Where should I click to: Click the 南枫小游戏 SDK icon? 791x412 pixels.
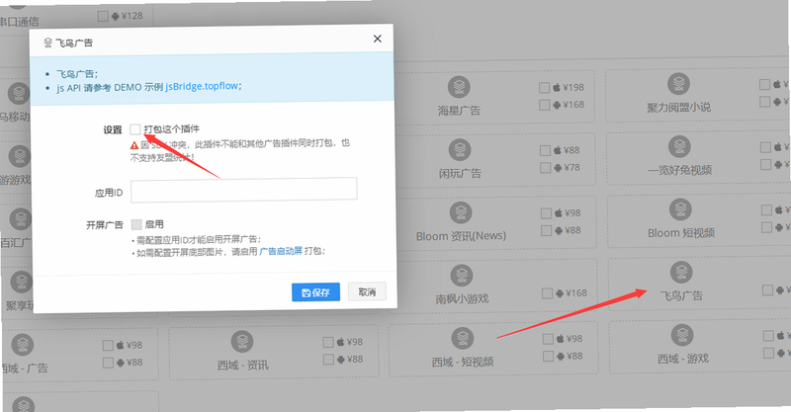click(462, 276)
